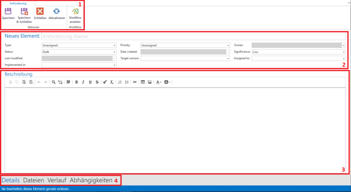Click the Schließen icon in Aktionen

point(40,12)
